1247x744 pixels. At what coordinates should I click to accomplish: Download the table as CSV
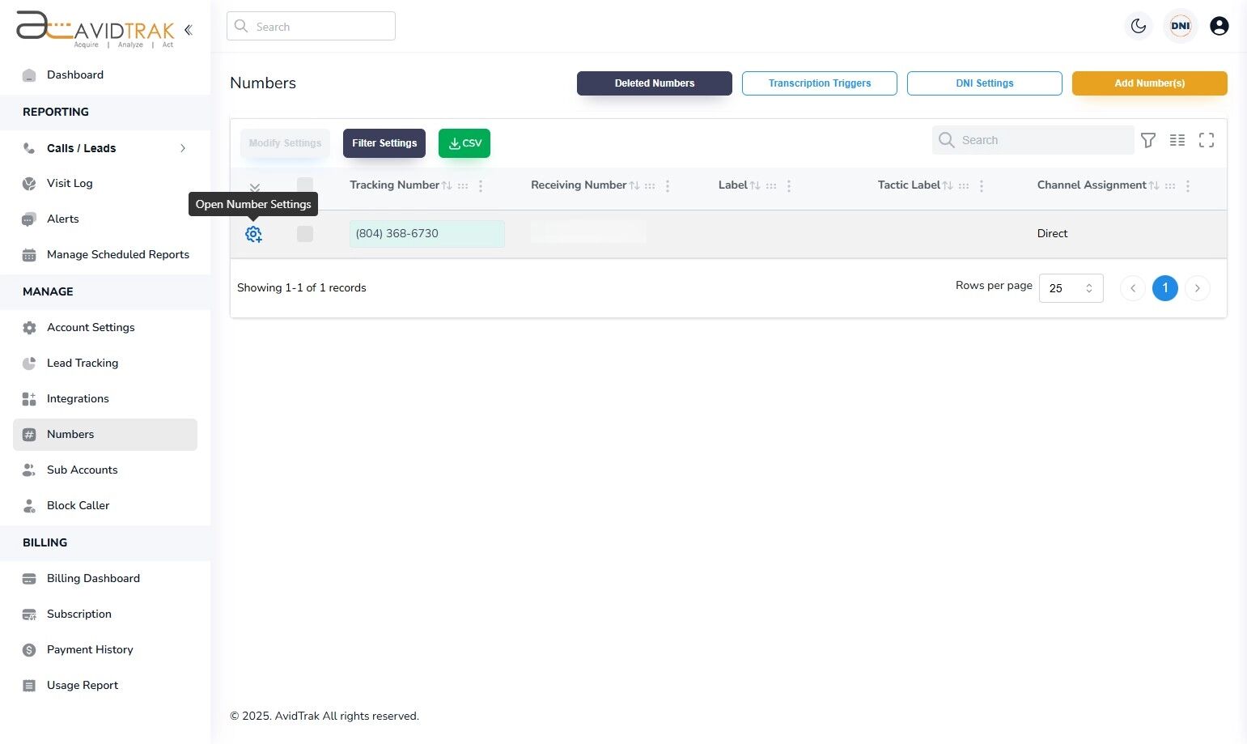coord(464,142)
